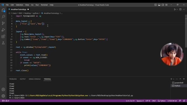
Task: Open the Terminal menu
Action: (x=44, y=5)
